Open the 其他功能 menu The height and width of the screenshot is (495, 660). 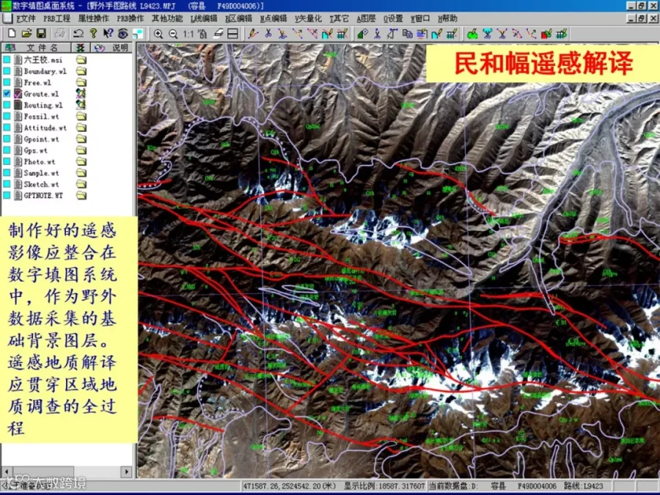(x=167, y=18)
